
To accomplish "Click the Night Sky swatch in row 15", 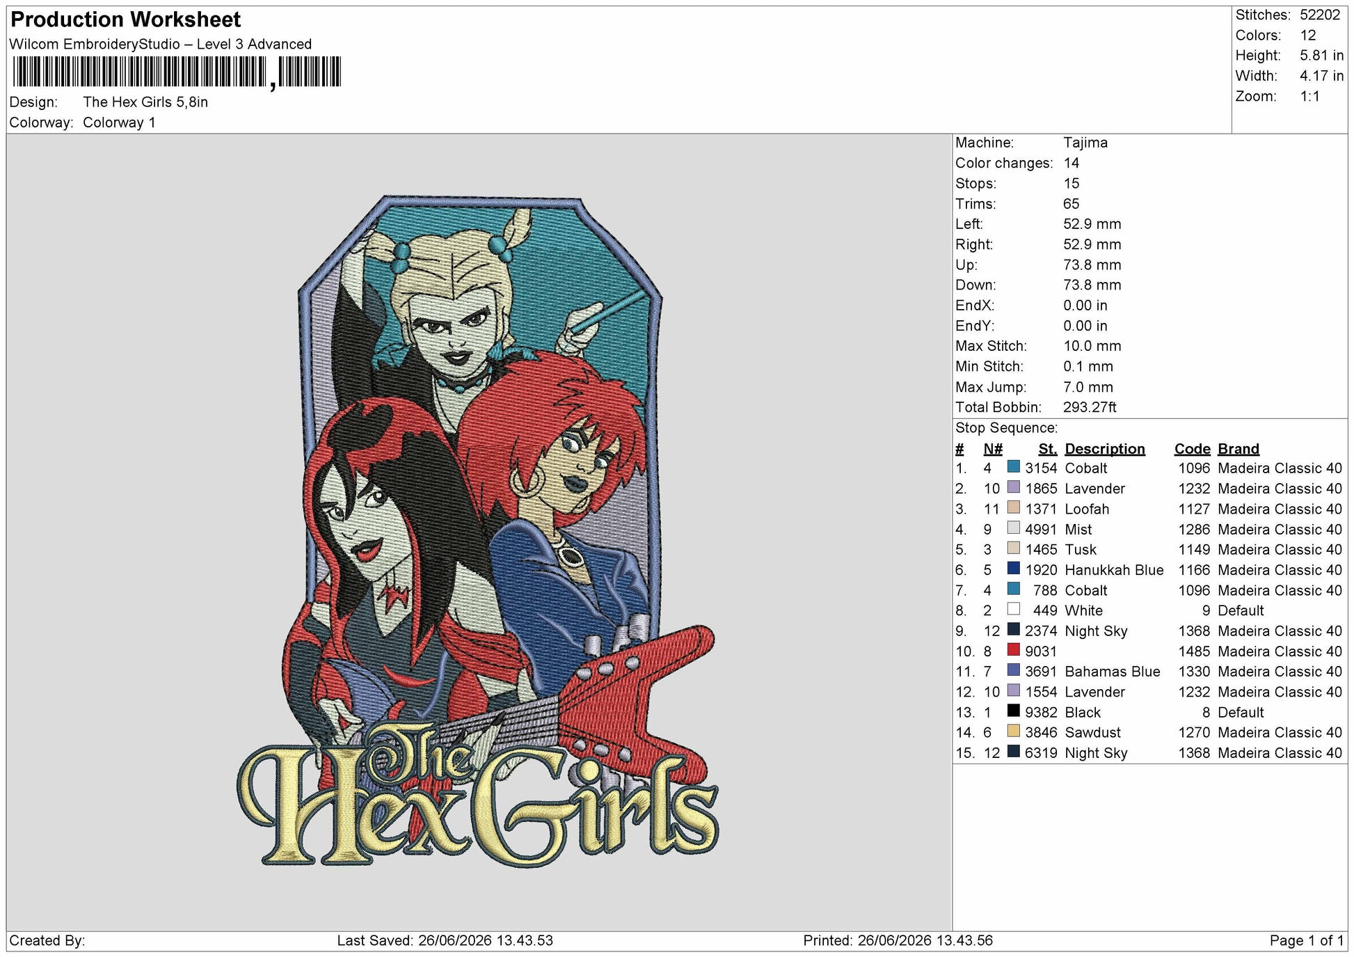I will (1014, 752).
